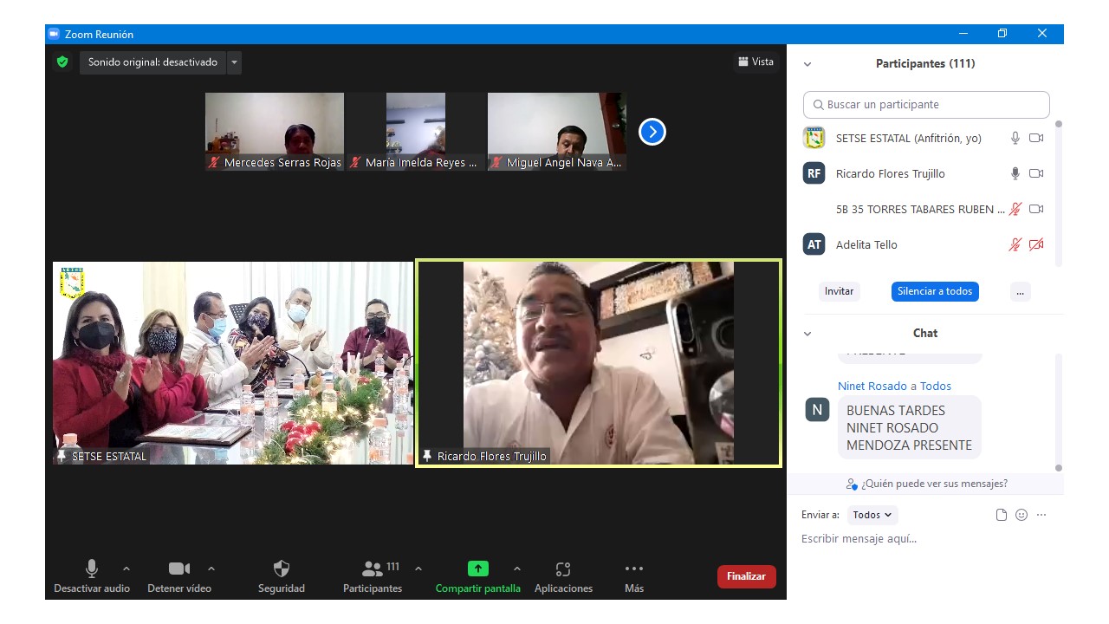
Task: Open participant panel more options button
Action: point(1020,291)
